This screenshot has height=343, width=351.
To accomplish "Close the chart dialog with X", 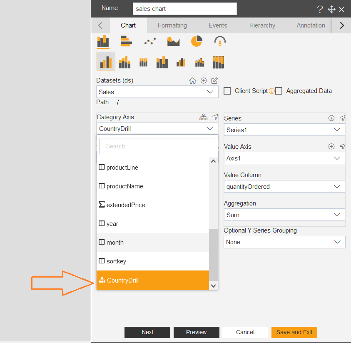I will pyautogui.click(x=341, y=9).
